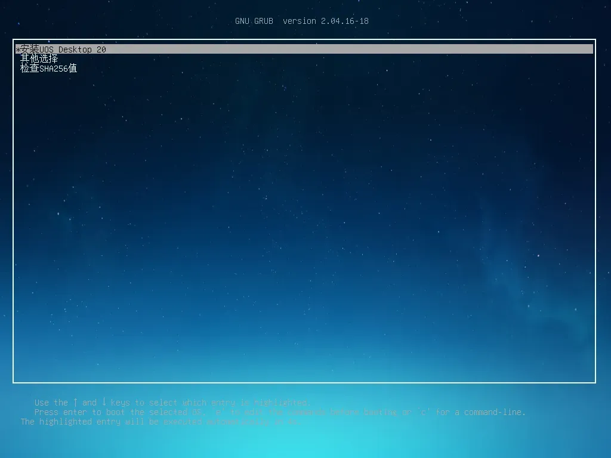Select the 安装UOS Desktop 20 boot entry
This screenshot has height=458, width=611.
point(304,49)
